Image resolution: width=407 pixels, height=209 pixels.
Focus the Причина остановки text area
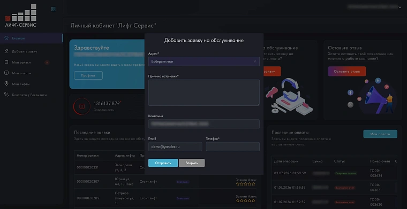coord(204,92)
